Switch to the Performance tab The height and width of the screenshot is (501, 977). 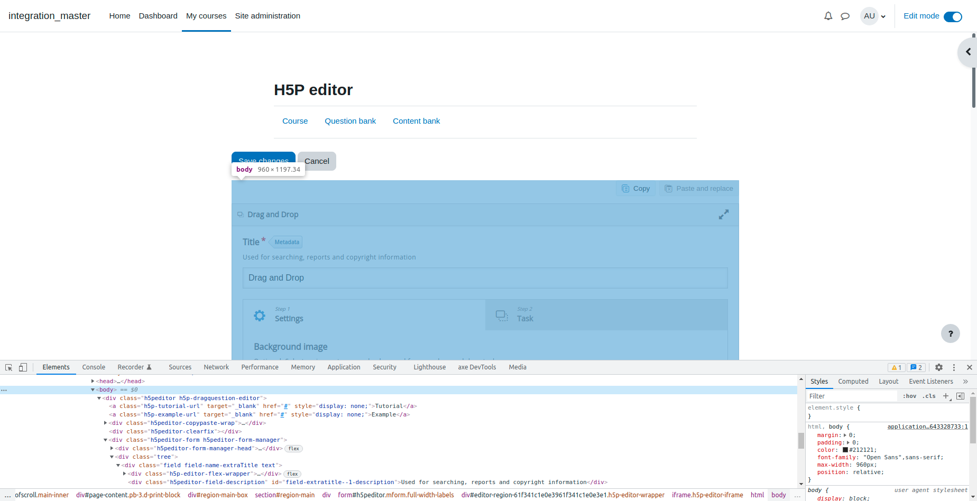click(x=260, y=367)
